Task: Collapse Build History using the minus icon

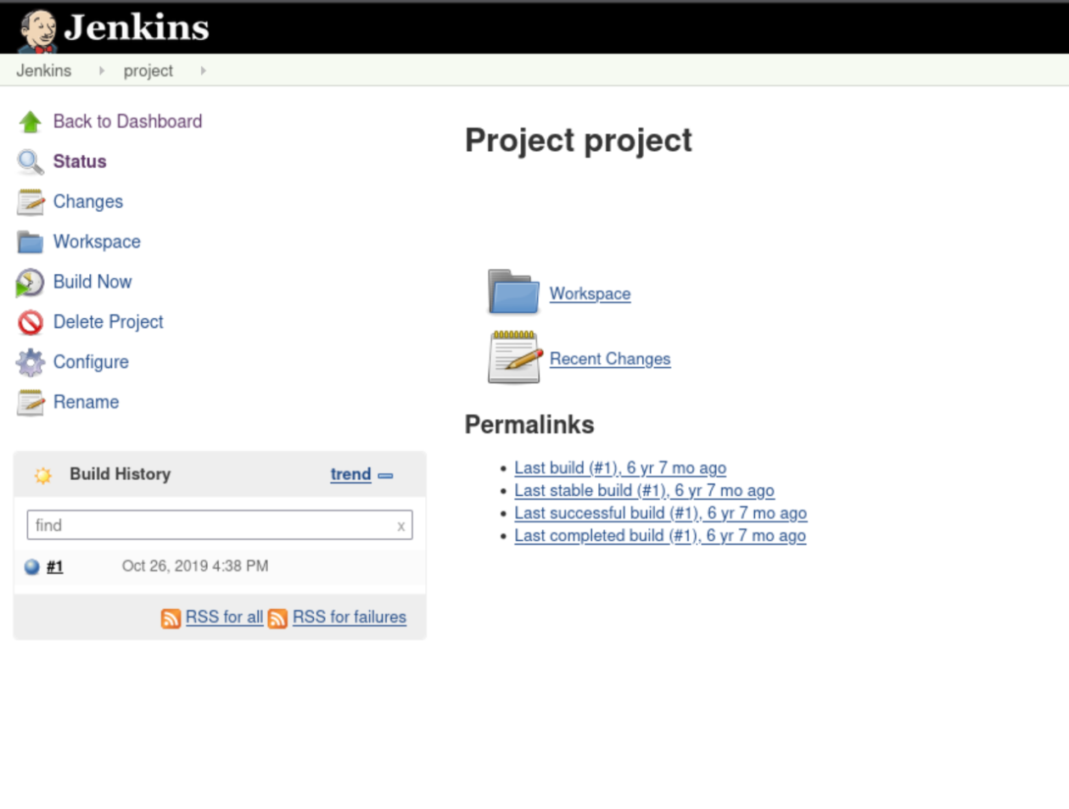Action: click(x=385, y=476)
